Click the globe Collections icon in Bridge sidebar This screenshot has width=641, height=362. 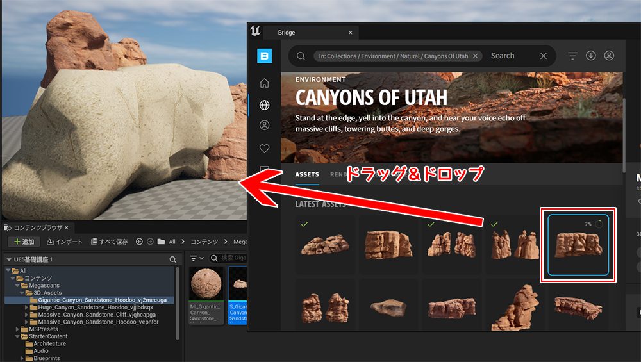point(264,105)
